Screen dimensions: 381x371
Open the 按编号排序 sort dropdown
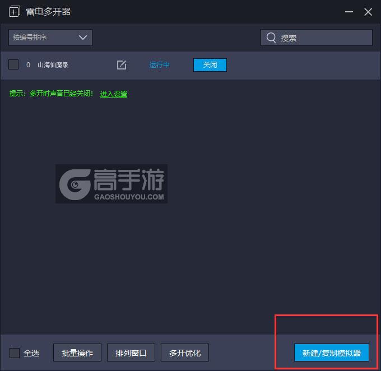tap(50, 38)
